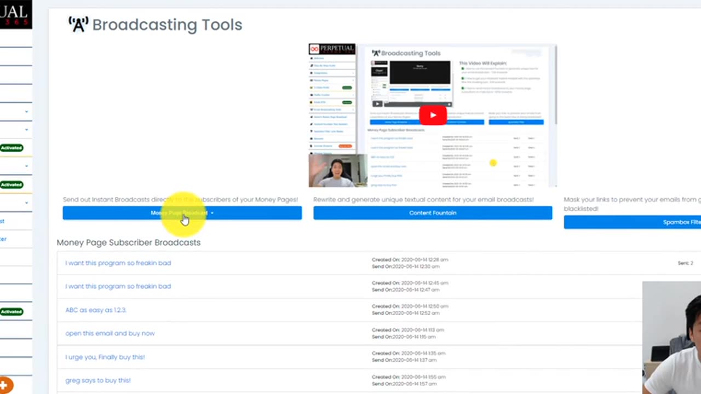Click the 'Money Page Subscriber Broadcasts' heading
The width and height of the screenshot is (701, 394).
129,242
